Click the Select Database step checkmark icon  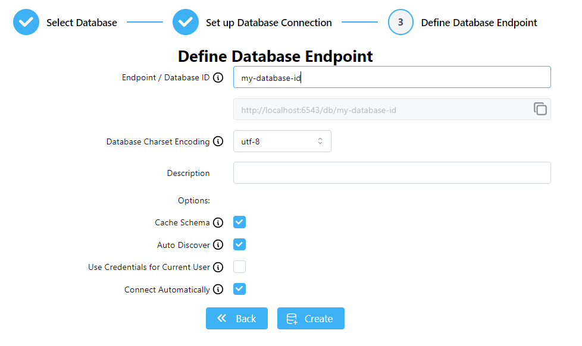26,23
